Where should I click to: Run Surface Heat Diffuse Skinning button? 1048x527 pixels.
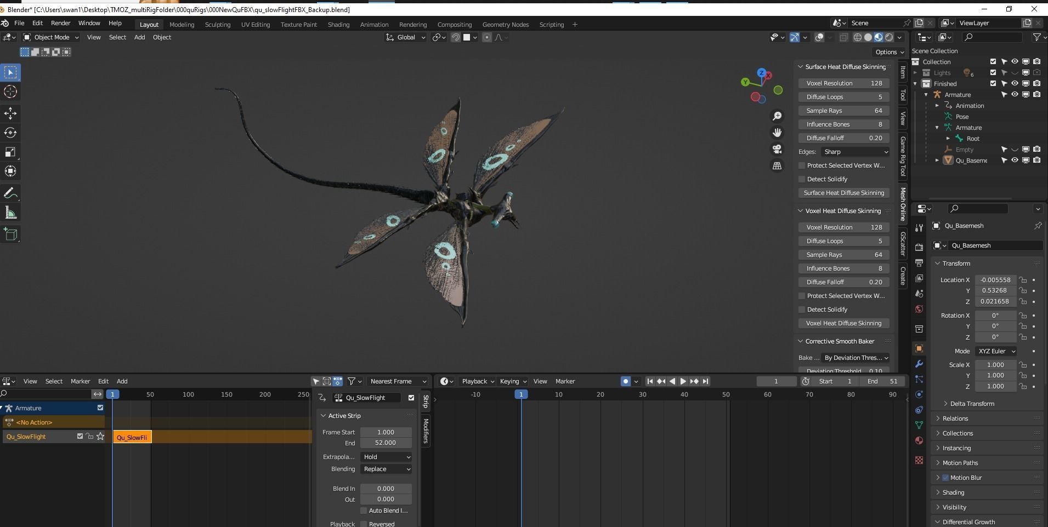click(x=843, y=193)
